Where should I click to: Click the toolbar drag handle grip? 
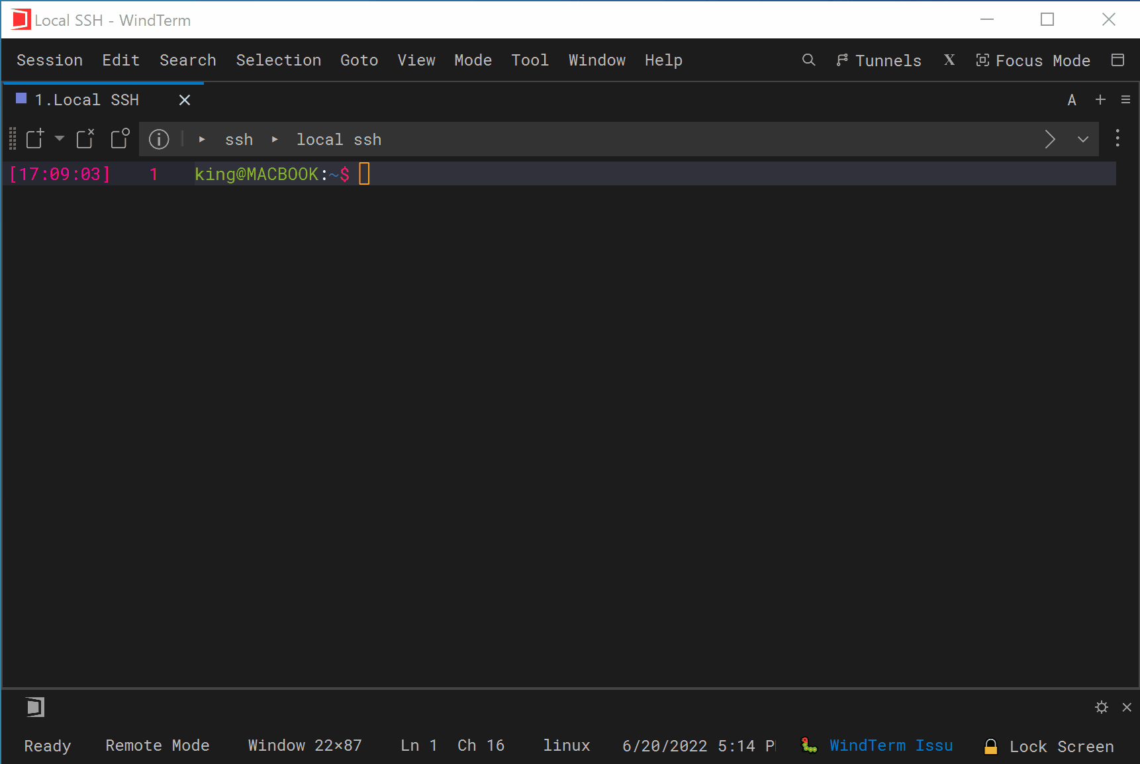click(x=13, y=139)
